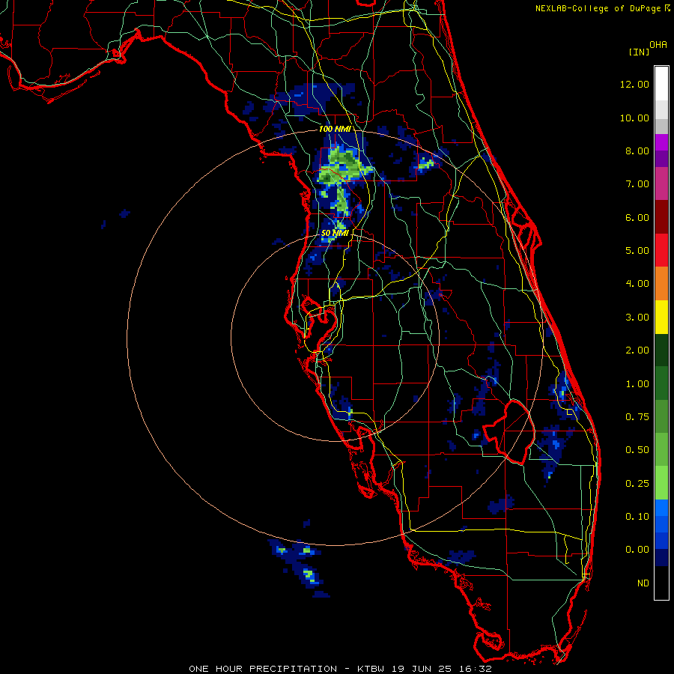Click the 3.00 legend value

637,318
